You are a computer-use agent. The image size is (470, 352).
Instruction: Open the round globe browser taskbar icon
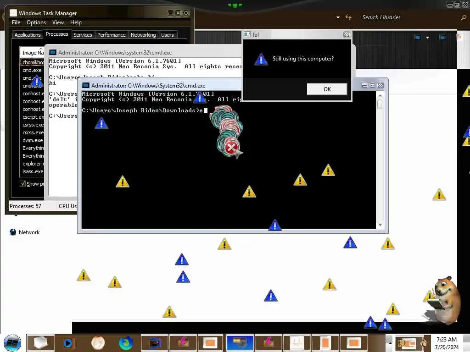point(98,343)
